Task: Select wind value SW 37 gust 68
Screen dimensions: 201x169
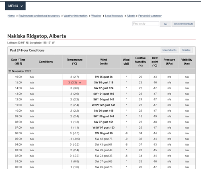Action: pos(104,162)
